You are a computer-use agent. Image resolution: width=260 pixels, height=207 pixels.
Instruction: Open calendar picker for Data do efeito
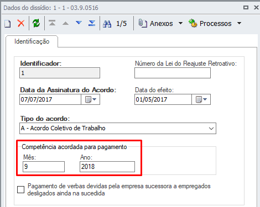[x=201, y=99]
